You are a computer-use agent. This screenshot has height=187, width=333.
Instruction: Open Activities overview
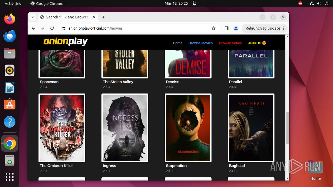(x=13, y=3)
